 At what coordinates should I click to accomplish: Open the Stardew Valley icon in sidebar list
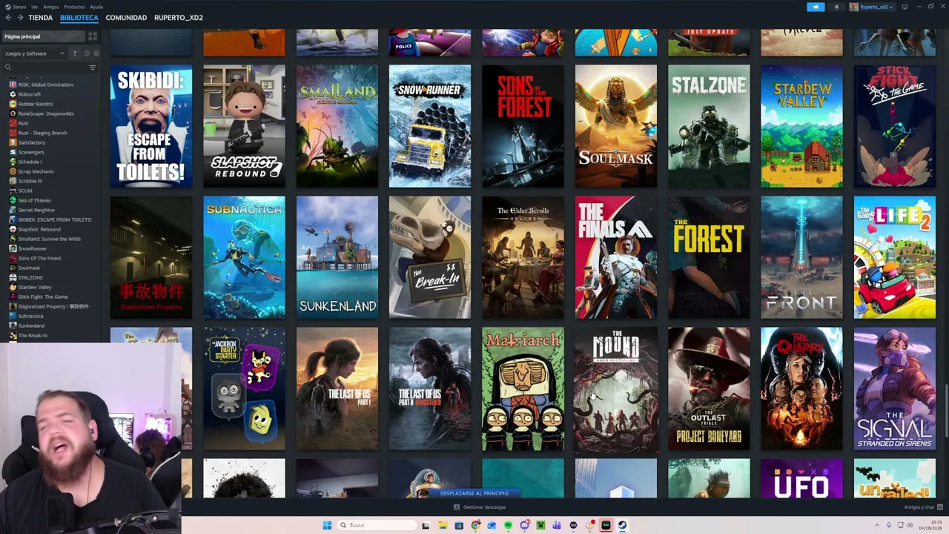tap(13, 287)
